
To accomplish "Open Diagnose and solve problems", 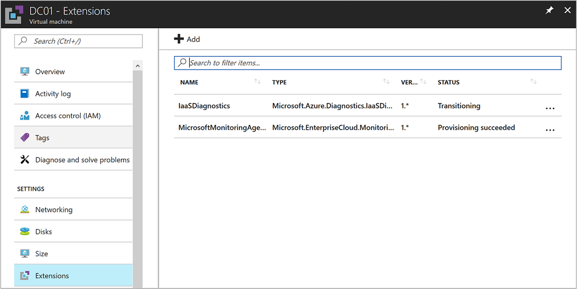I will pos(82,160).
